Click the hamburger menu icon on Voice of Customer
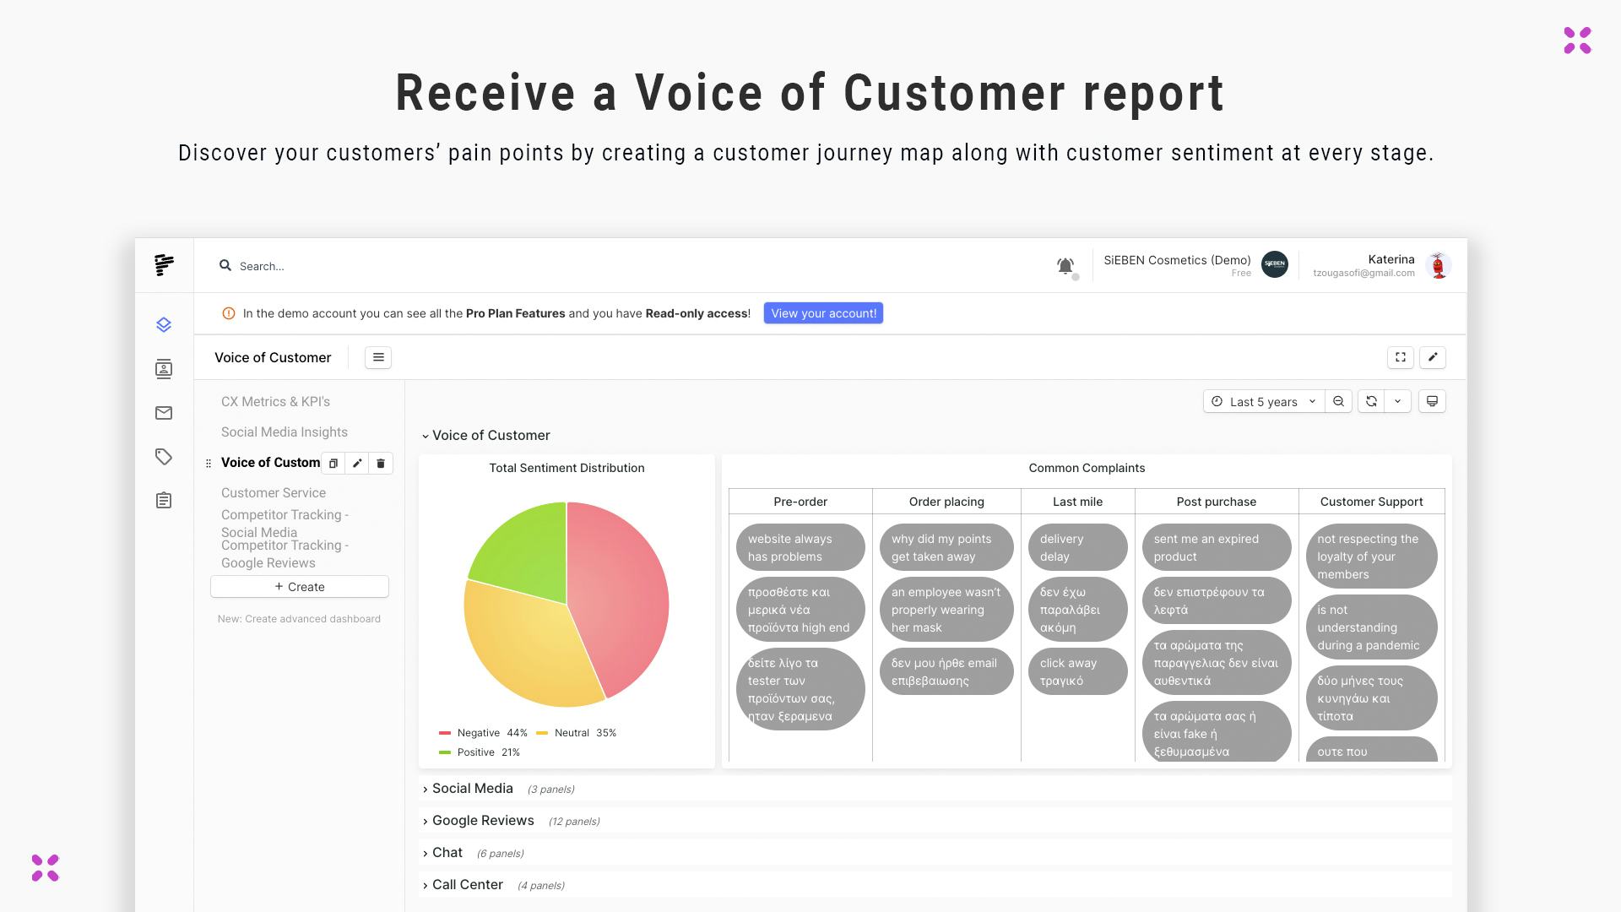 (377, 356)
